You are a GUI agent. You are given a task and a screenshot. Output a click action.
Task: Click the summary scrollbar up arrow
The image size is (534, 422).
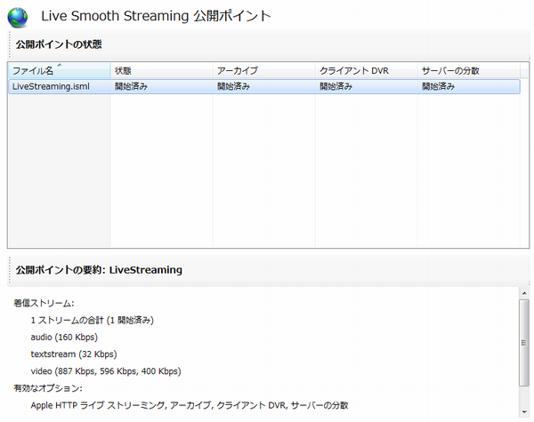(524, 293)
